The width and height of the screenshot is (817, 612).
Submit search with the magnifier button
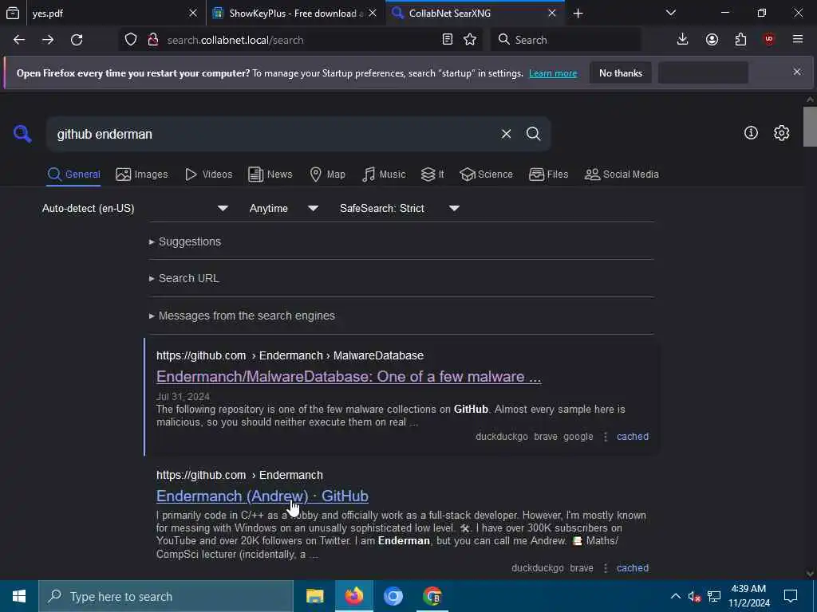tap(533, 134)
